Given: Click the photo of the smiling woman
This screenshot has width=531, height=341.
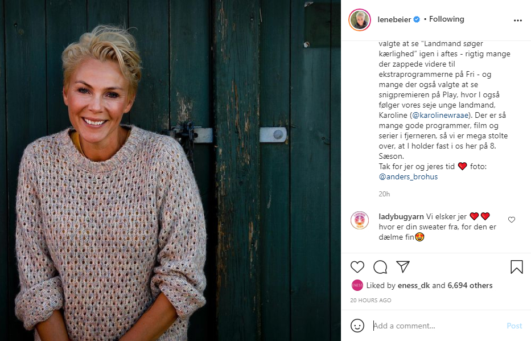Looking at the screenshot, I should (170, 170).
